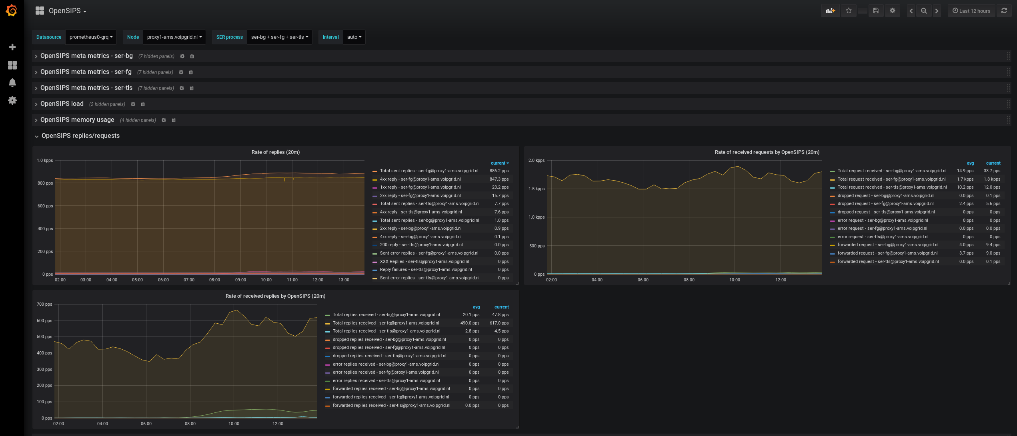Star this dashboard as favorite
Screen dimensions: 1017x436
[x=849, y=11]
